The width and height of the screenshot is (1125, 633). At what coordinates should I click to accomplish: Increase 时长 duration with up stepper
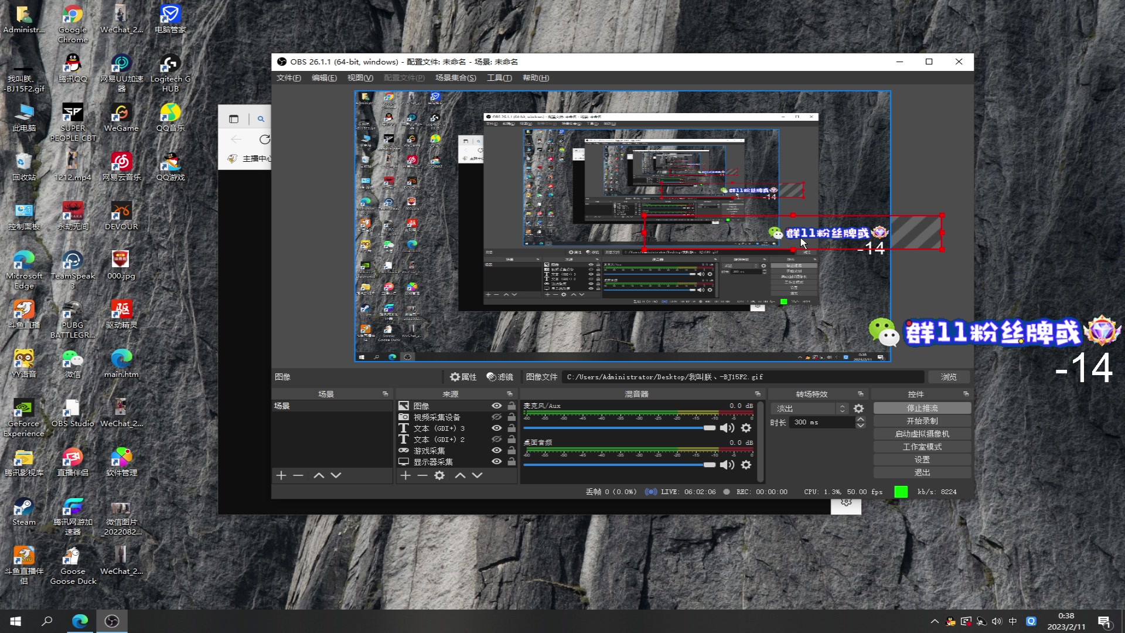(x=860, y=419)
